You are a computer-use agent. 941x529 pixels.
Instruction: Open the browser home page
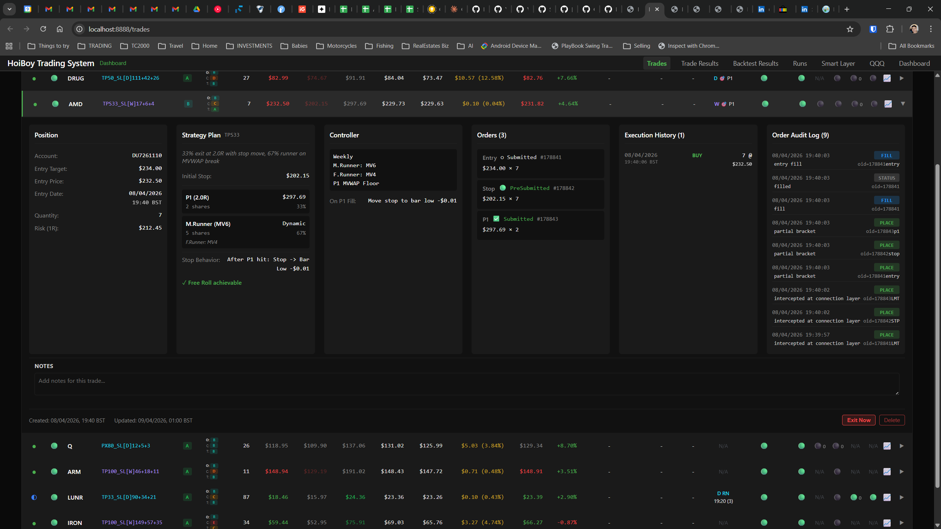(x=60, y=29)
